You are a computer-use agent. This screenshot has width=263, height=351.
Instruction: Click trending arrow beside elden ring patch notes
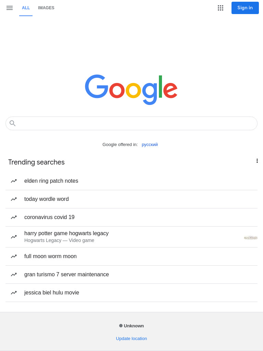pos(14,181)
